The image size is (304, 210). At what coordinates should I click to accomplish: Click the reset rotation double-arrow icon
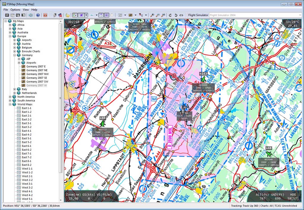pos(181,15)
